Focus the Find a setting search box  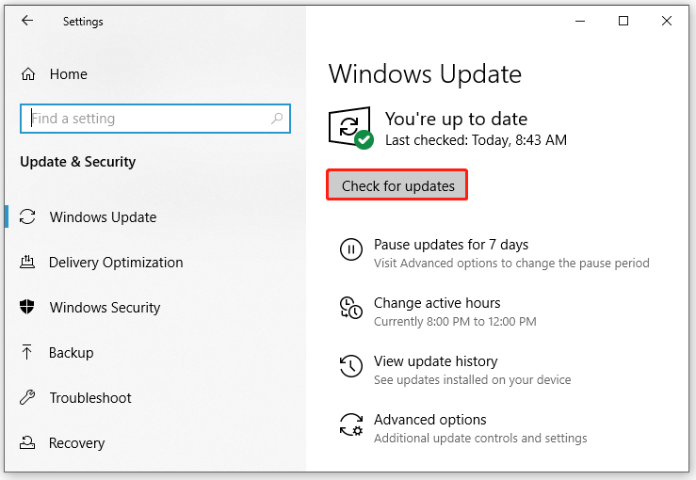pos(146,119)
